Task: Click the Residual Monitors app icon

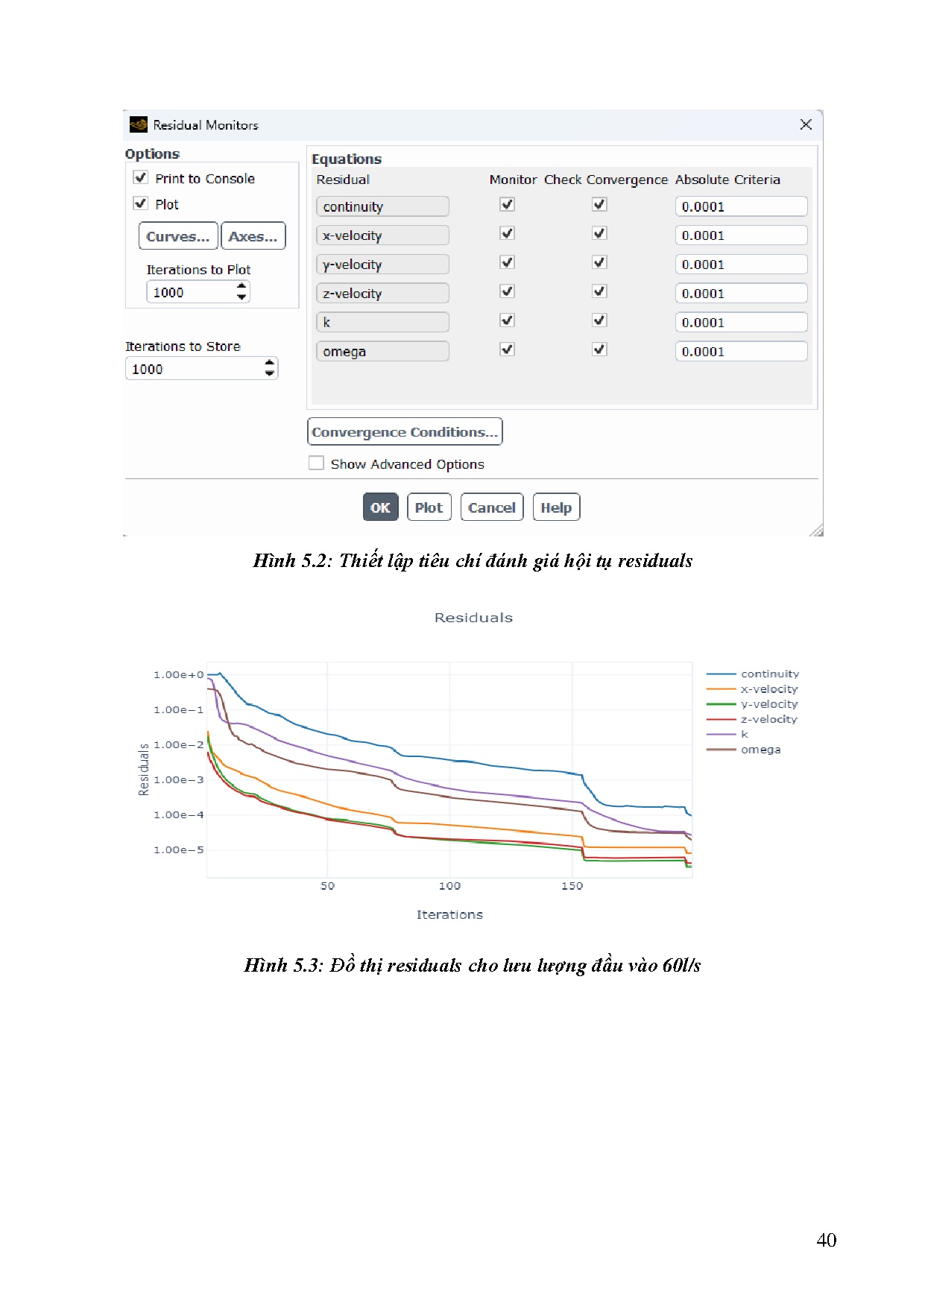Action: click(x=139, y=124)
